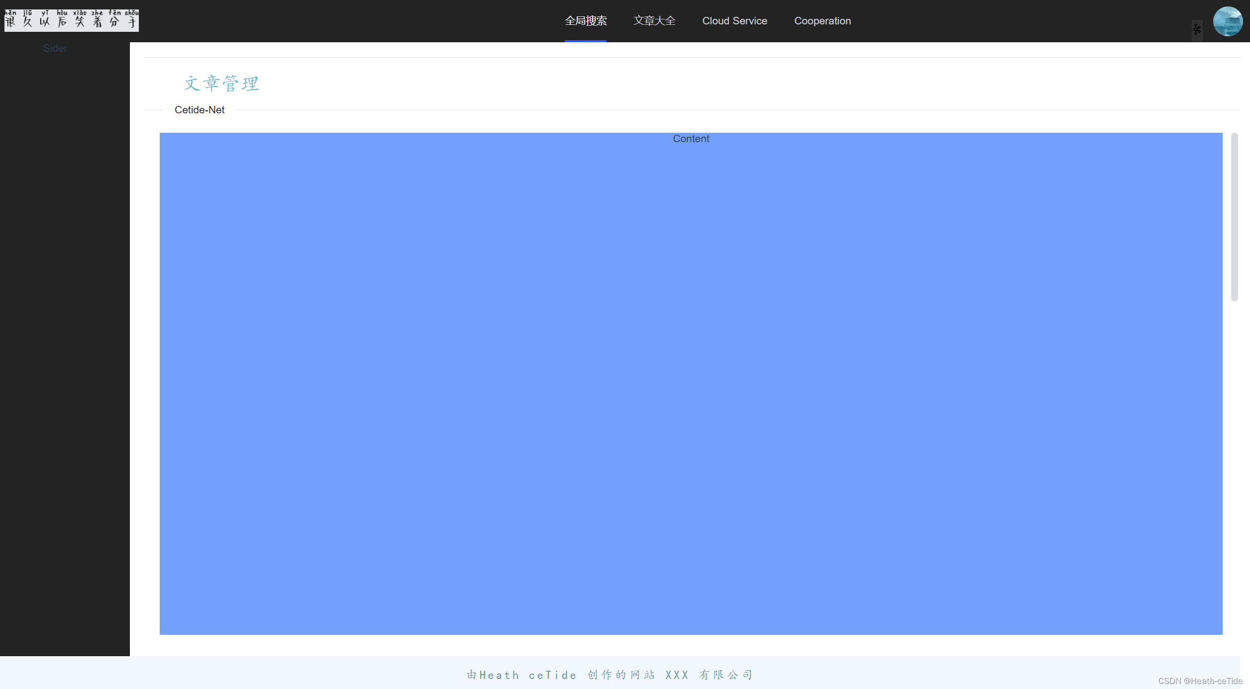This screenshot has height=689, width=1250.
Task: Click empty dark sidebar area below Sider
Action: click(65, 348)
